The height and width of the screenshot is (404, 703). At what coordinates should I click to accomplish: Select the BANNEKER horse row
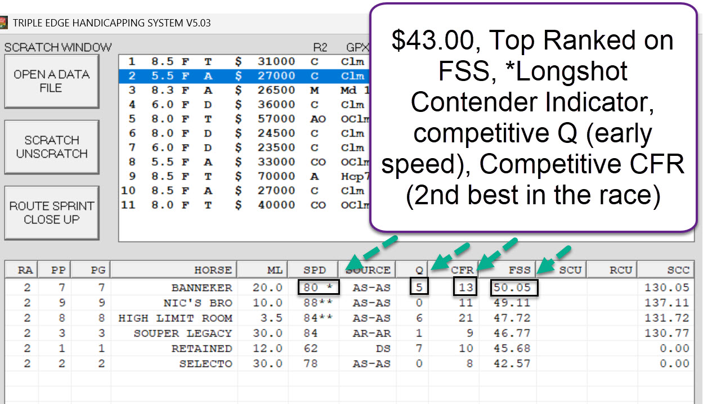202,288
